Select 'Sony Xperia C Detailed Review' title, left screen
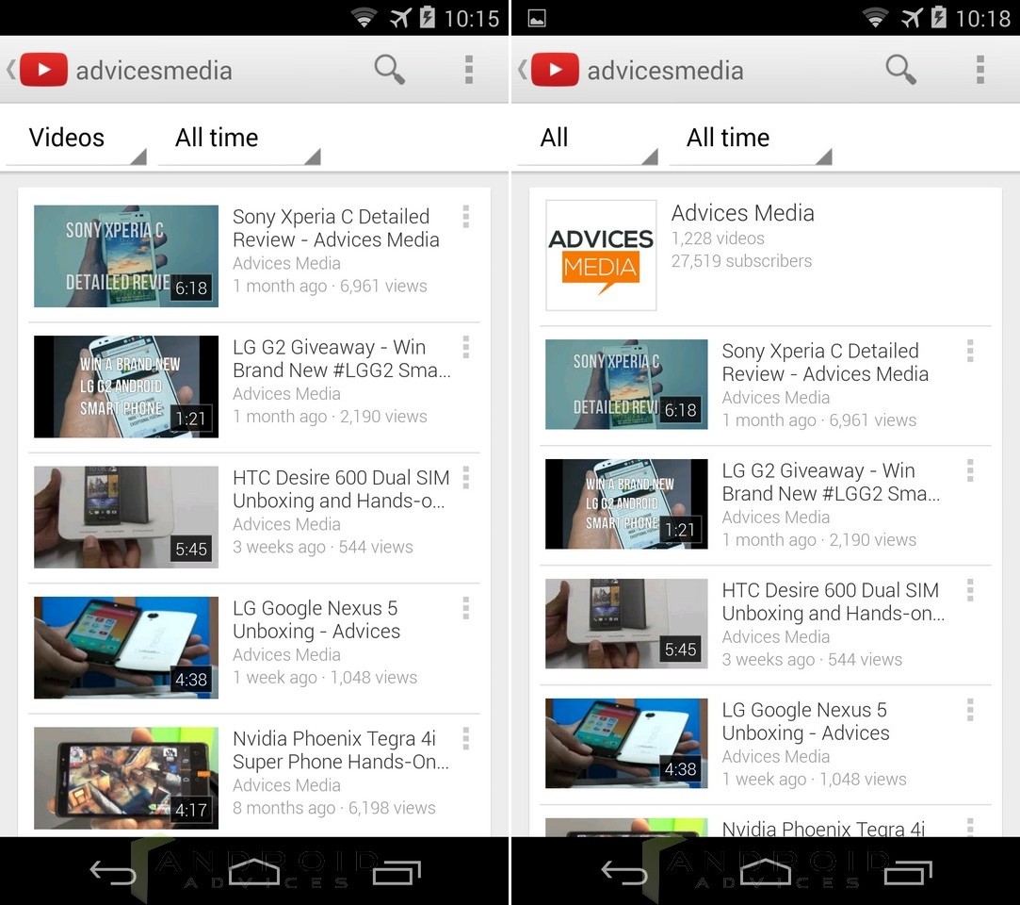This screenshot has height=905, width=1020. click(x=335, y=228)
